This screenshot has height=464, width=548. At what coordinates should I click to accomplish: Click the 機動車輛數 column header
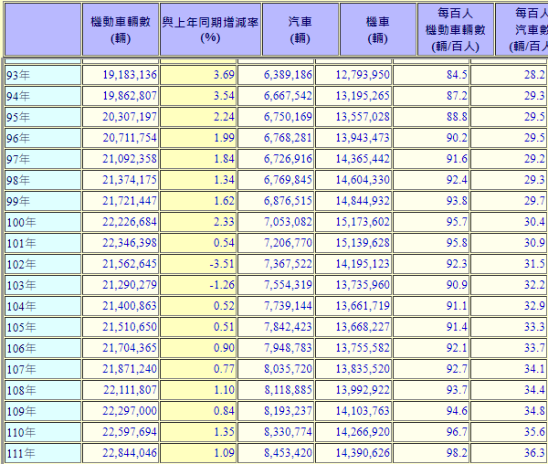[121, 29]
